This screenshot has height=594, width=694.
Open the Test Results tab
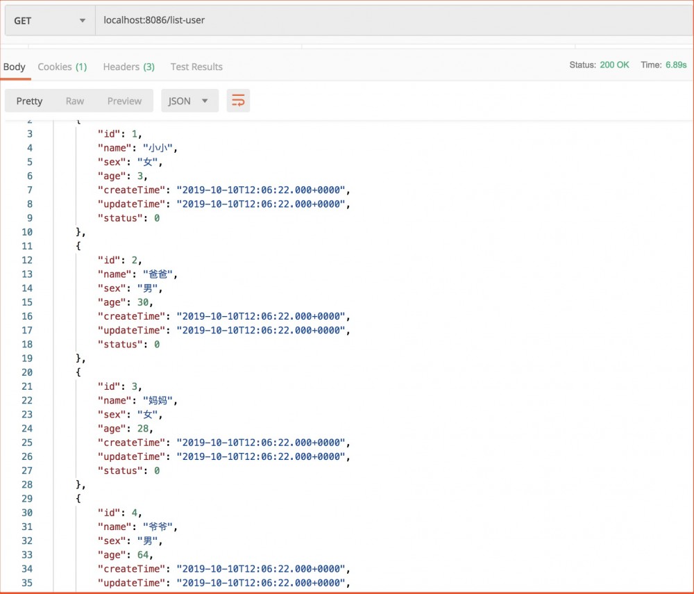pyautogui.click(x=196, y=67)
